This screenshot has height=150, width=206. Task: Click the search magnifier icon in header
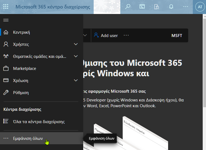127,7
